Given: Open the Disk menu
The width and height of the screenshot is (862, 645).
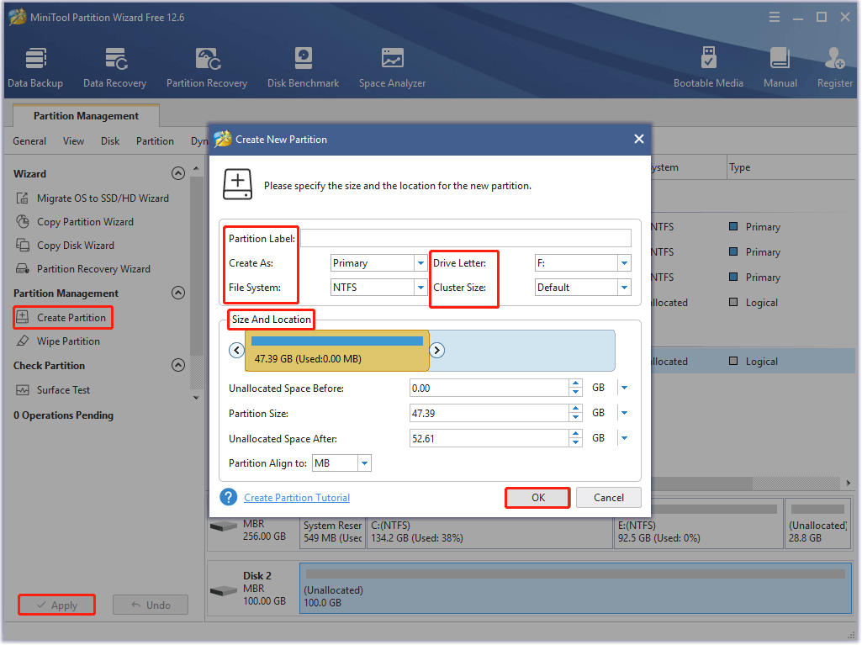Looking at the screenshot, I should coord(109,140).
